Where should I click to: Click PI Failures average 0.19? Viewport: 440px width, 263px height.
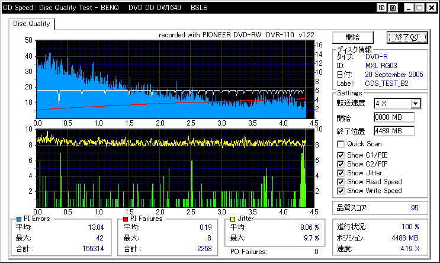tap(205, 227)
